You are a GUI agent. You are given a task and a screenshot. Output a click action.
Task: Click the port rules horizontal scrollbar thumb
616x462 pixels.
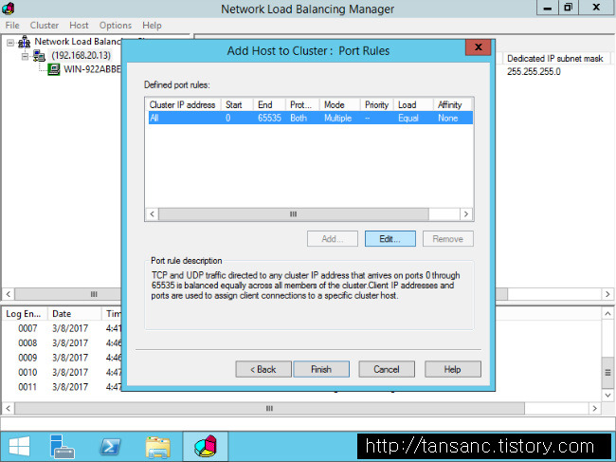pyautogui.click(x=294, y=213)
